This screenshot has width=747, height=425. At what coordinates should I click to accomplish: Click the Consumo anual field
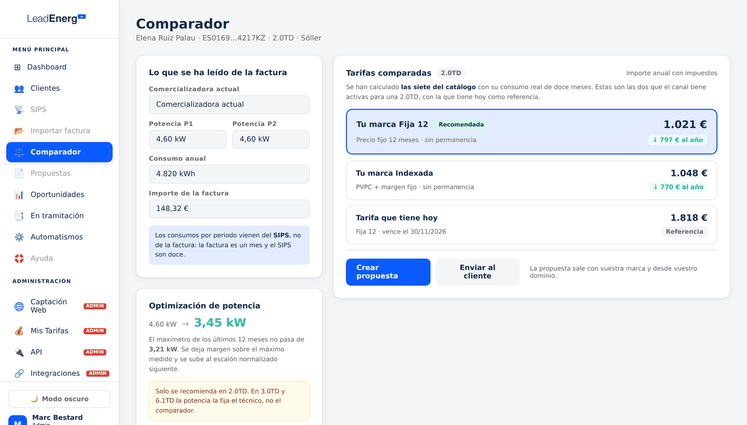(229, 174)
